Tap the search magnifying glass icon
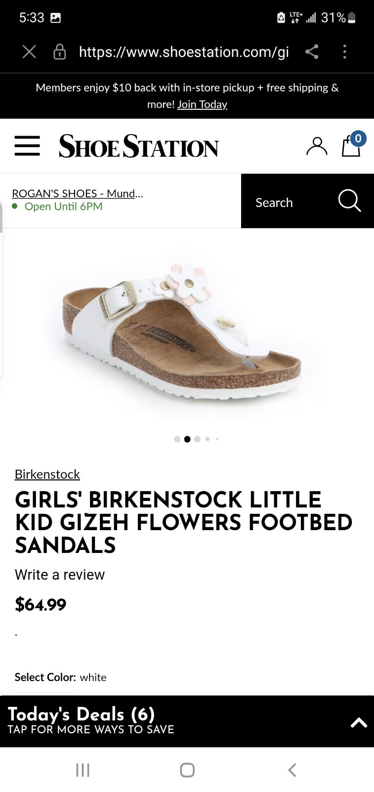The width and height of the screenshot is (374, 792). pos(349,200)
